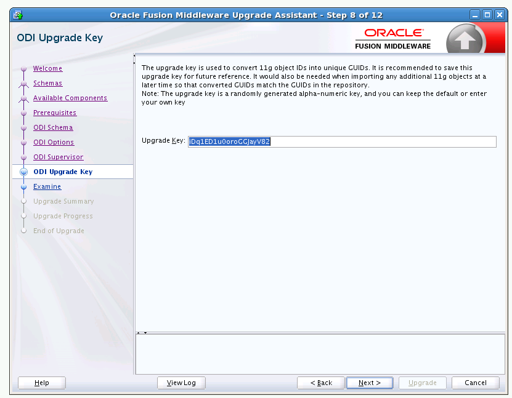Open the Welcome step link
512x398 pixels.
click(x=47, y=68)
